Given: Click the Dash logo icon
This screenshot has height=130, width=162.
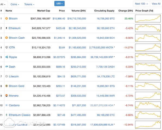Looking at the screenshot, I should click(x=7, y=67).
